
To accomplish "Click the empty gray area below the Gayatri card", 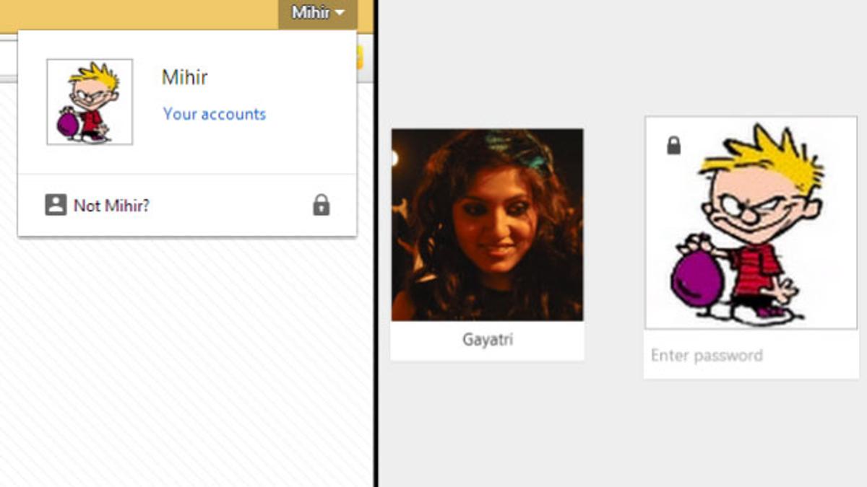I will coord(487,426).
